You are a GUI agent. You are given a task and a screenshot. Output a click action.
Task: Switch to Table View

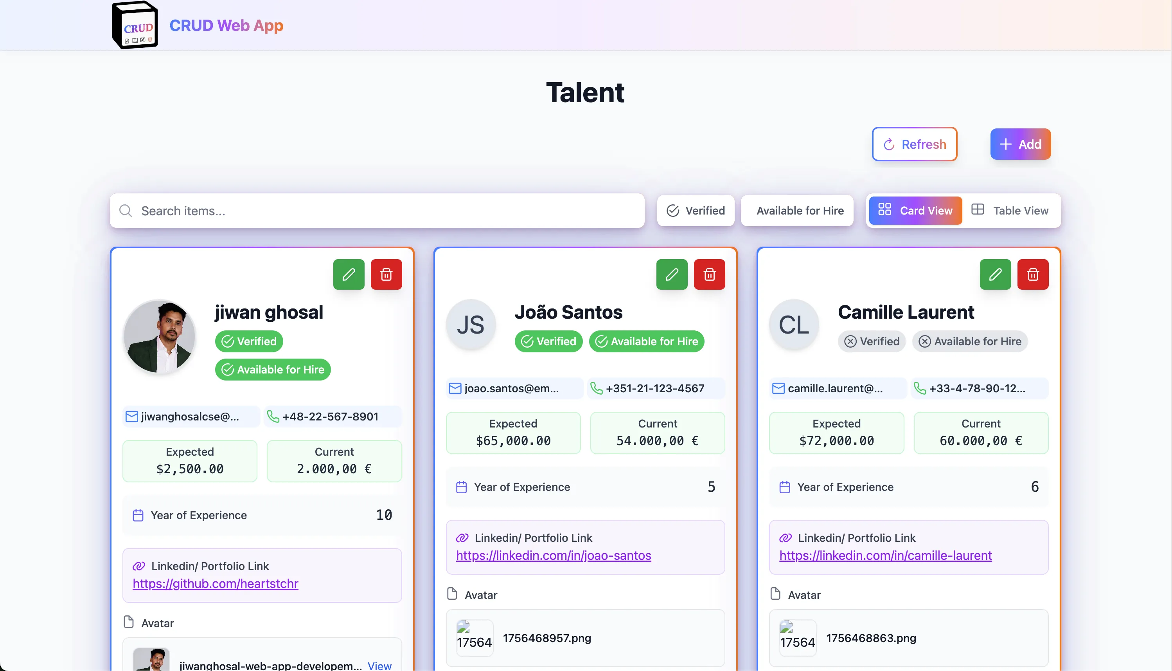pos(1011,211)
